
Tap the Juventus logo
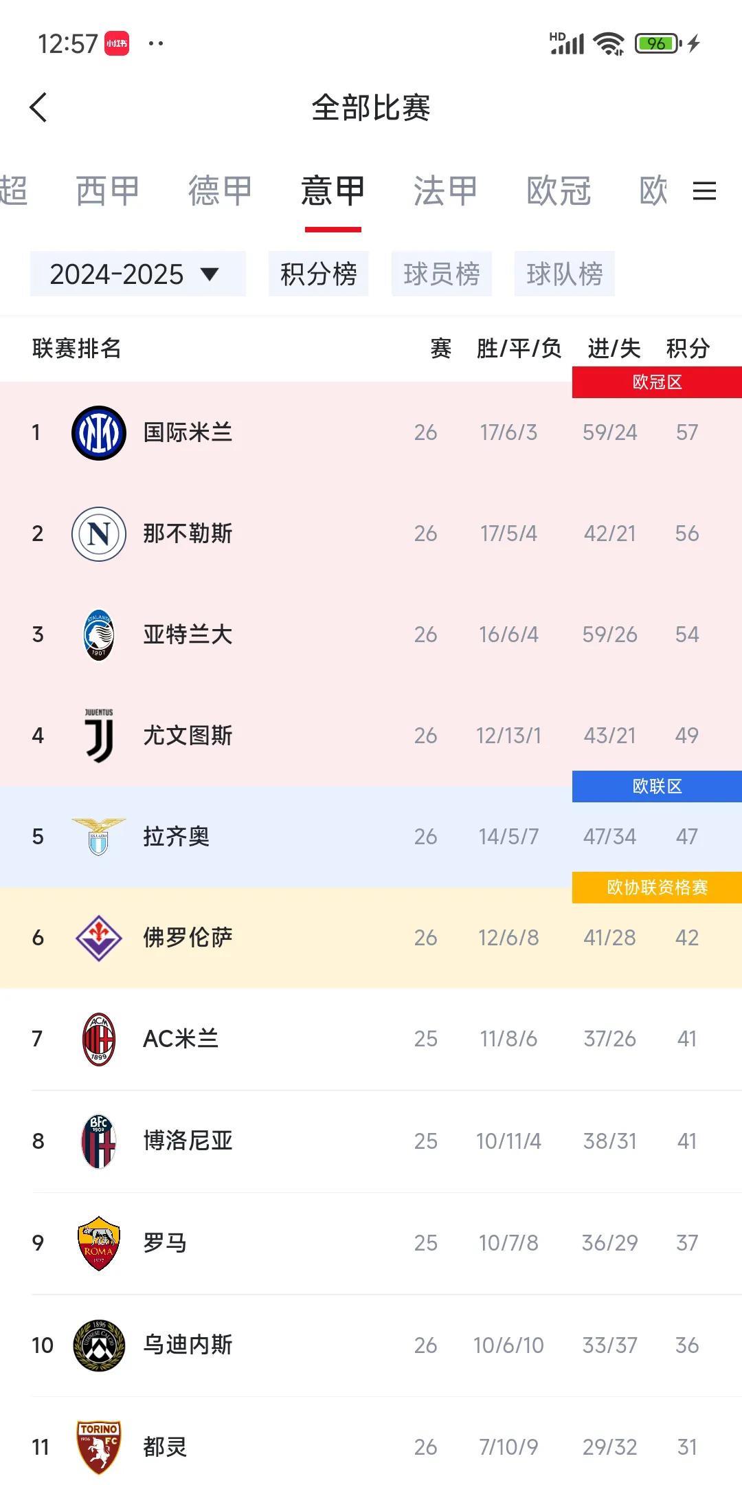(x=99, y=736)
